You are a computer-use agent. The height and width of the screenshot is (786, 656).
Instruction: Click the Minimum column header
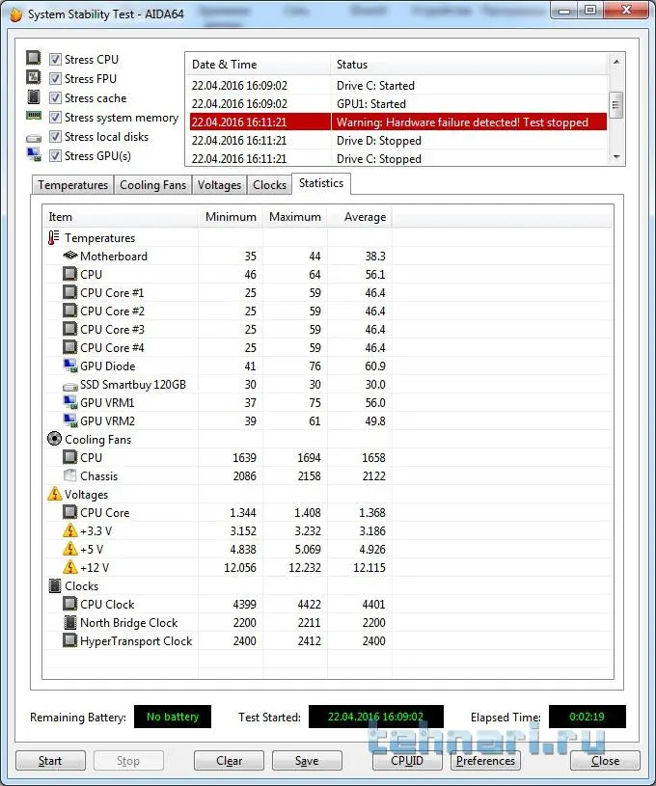pyautogui.click(x=231, y=217)
